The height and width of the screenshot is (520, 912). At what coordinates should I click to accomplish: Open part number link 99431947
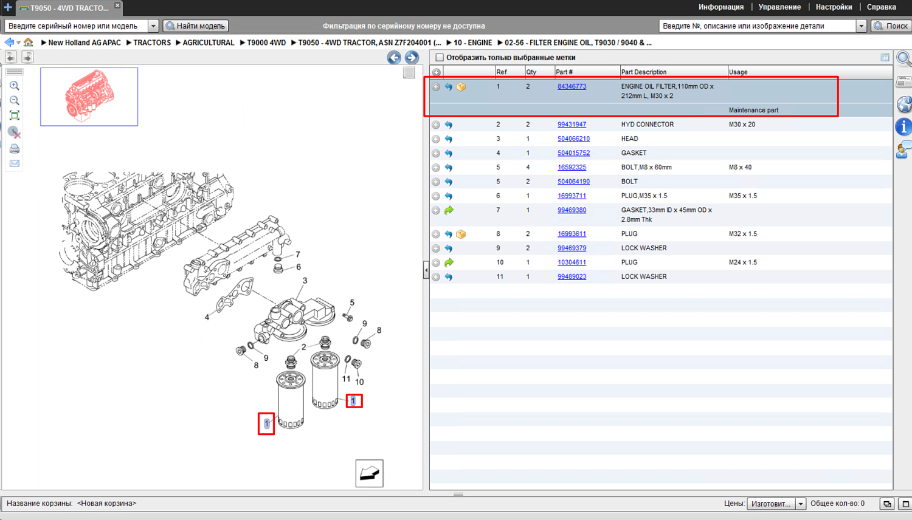(x=572, y=125)
